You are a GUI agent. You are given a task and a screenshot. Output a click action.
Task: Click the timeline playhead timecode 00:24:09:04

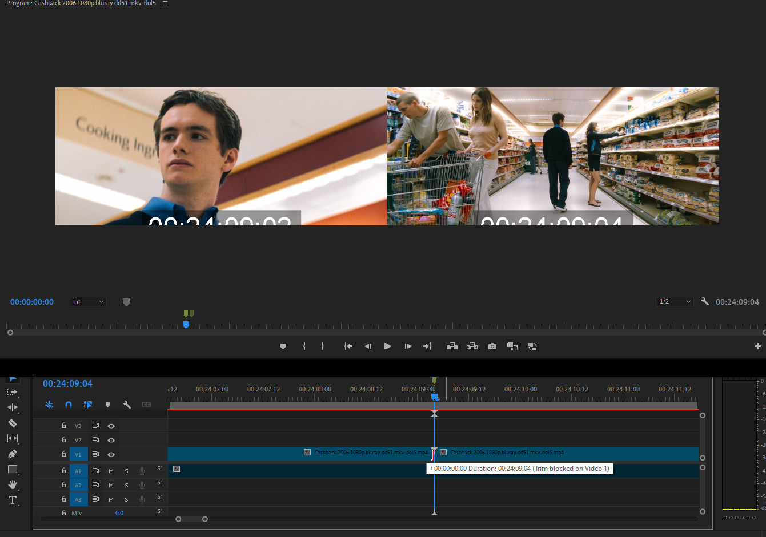[67, 384]
